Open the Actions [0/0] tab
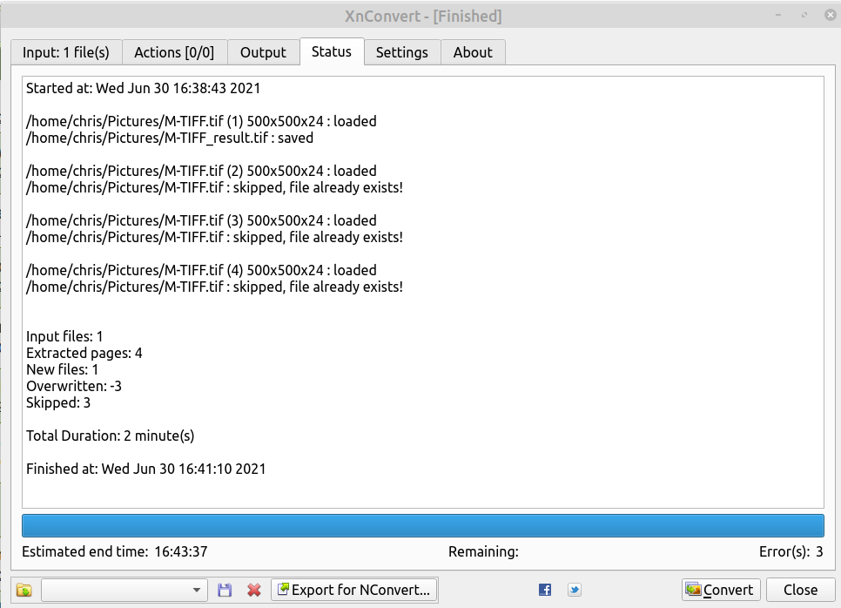Viewport: 841px width, 608px height. click(174, 52)
